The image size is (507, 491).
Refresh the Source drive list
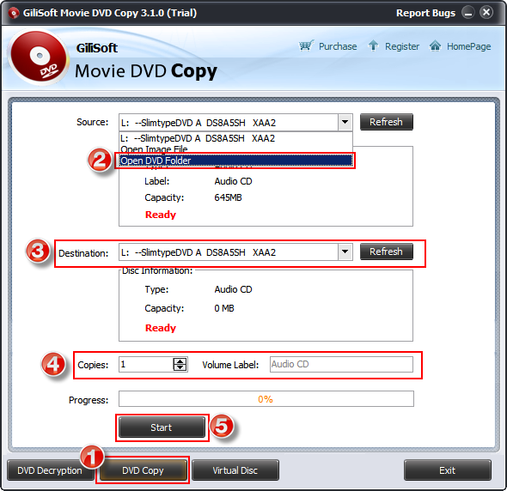click(x=387, y=122)
